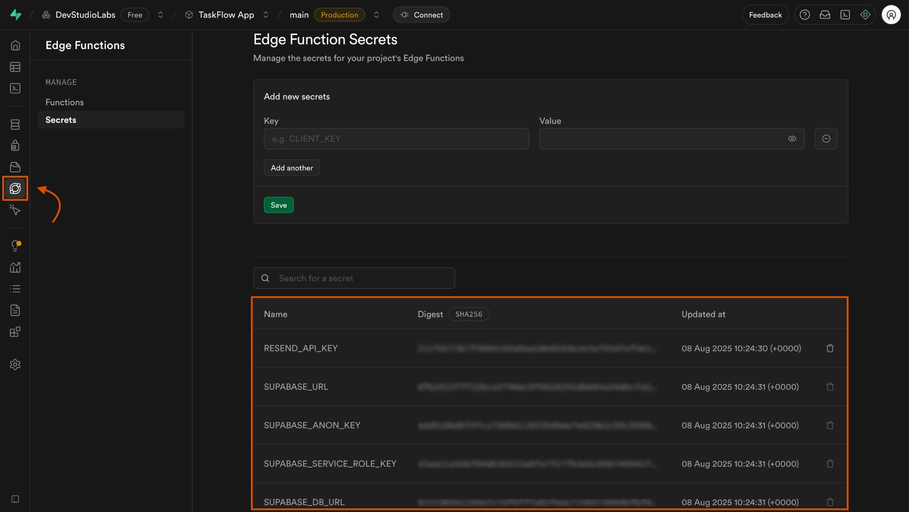Open the Advisors lightbulb panel

[x=15, y=245]
